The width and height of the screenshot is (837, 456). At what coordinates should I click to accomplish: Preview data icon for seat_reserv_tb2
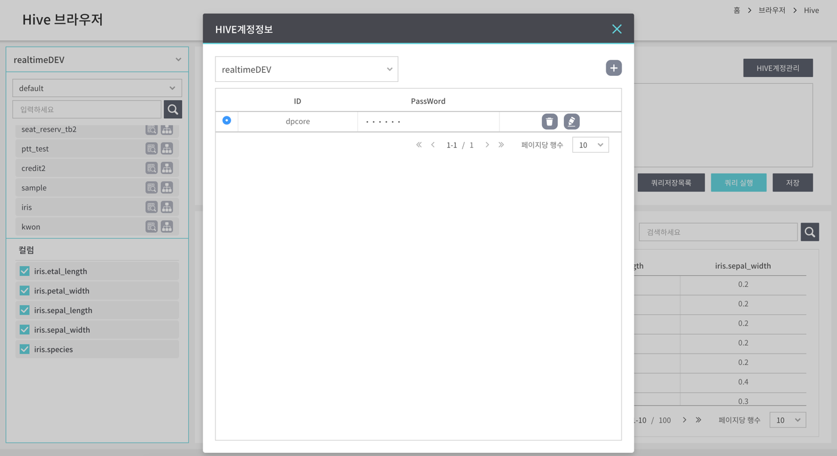point(151,129)
